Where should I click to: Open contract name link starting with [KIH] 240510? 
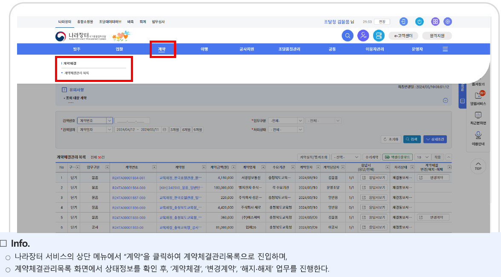pos(181,188)
